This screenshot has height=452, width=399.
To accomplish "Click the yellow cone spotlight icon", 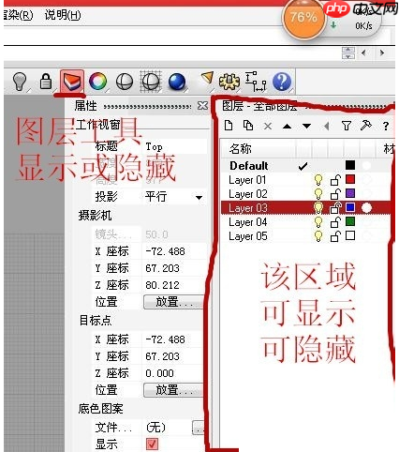I will tap(207, 78).
